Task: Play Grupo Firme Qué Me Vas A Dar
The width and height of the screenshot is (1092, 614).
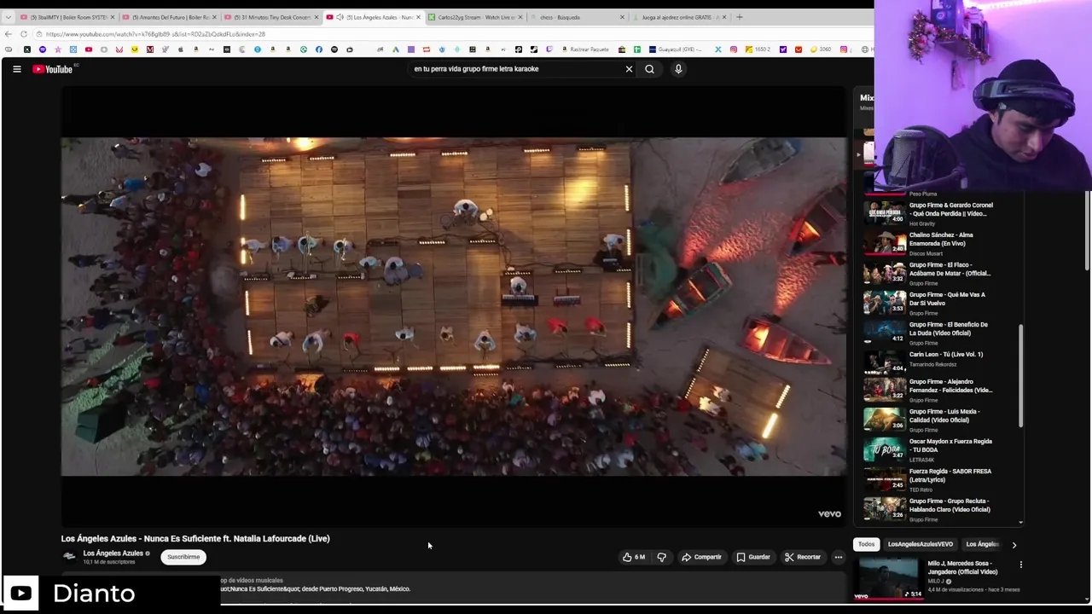Action: (938, 302)
